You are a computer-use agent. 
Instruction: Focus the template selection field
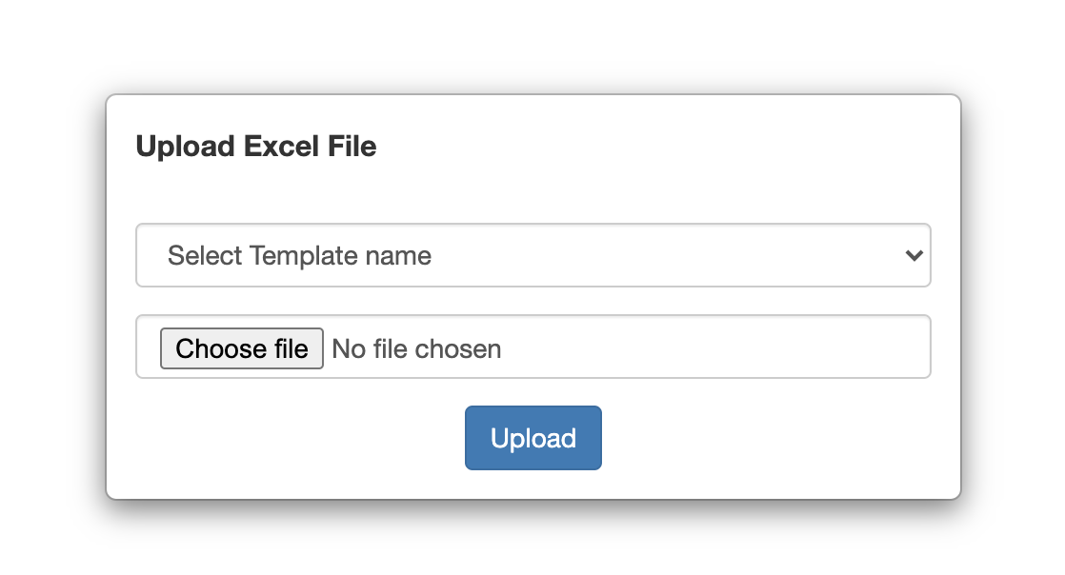533,255
